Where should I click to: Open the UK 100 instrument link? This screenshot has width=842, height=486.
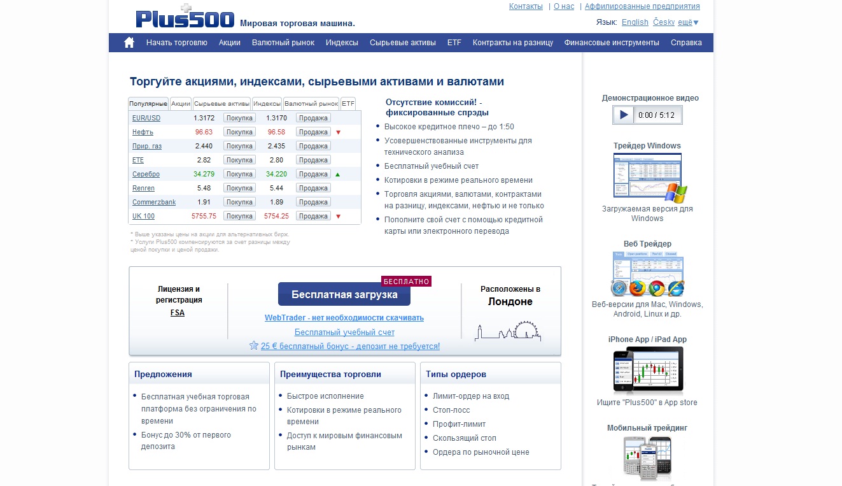coord(143,216)
